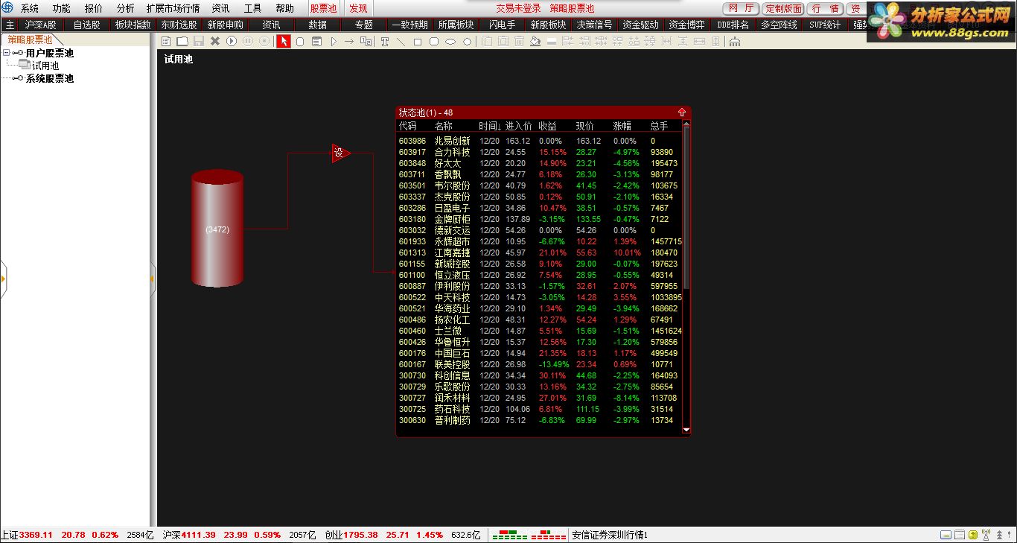Open the 沪深A股 tab
This screenshot has width=1017, height=543.
40,25
